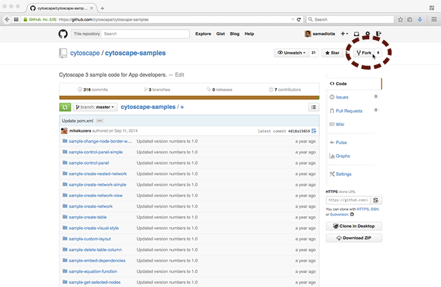Click the cytoscape owner link
This screenshot has height=287, width=441.
pos(85,53)
